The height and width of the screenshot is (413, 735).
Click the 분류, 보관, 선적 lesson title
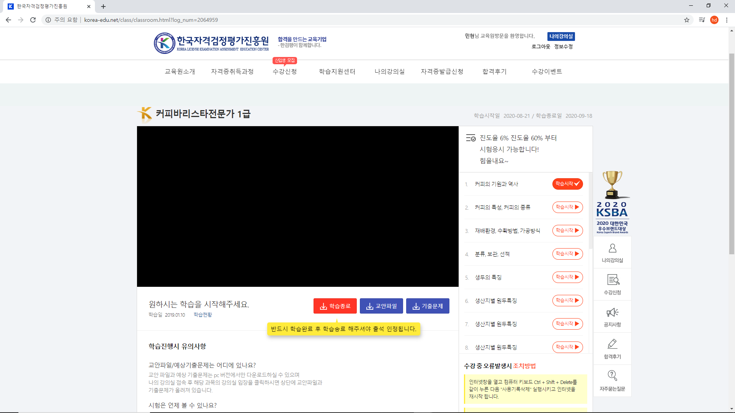coord(492,254)
